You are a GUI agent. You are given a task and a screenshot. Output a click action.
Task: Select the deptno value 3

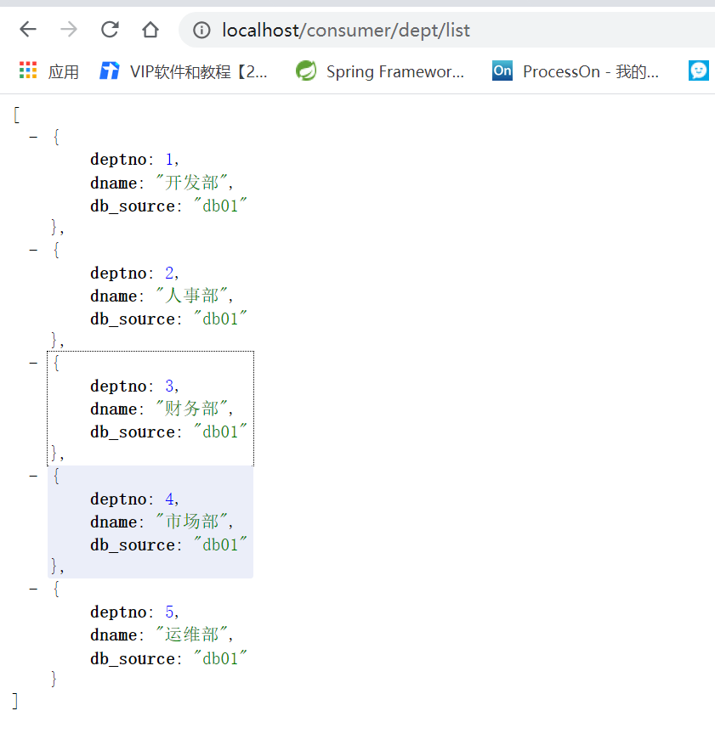169,386
